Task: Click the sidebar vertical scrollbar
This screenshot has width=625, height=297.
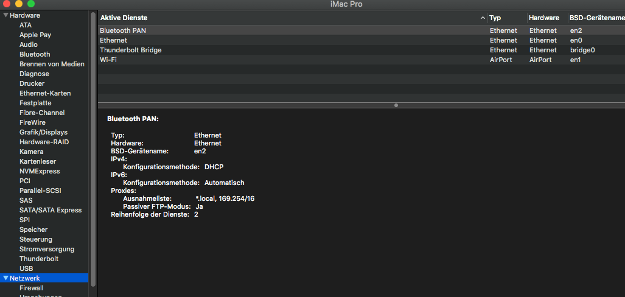Action: point(93,149)
